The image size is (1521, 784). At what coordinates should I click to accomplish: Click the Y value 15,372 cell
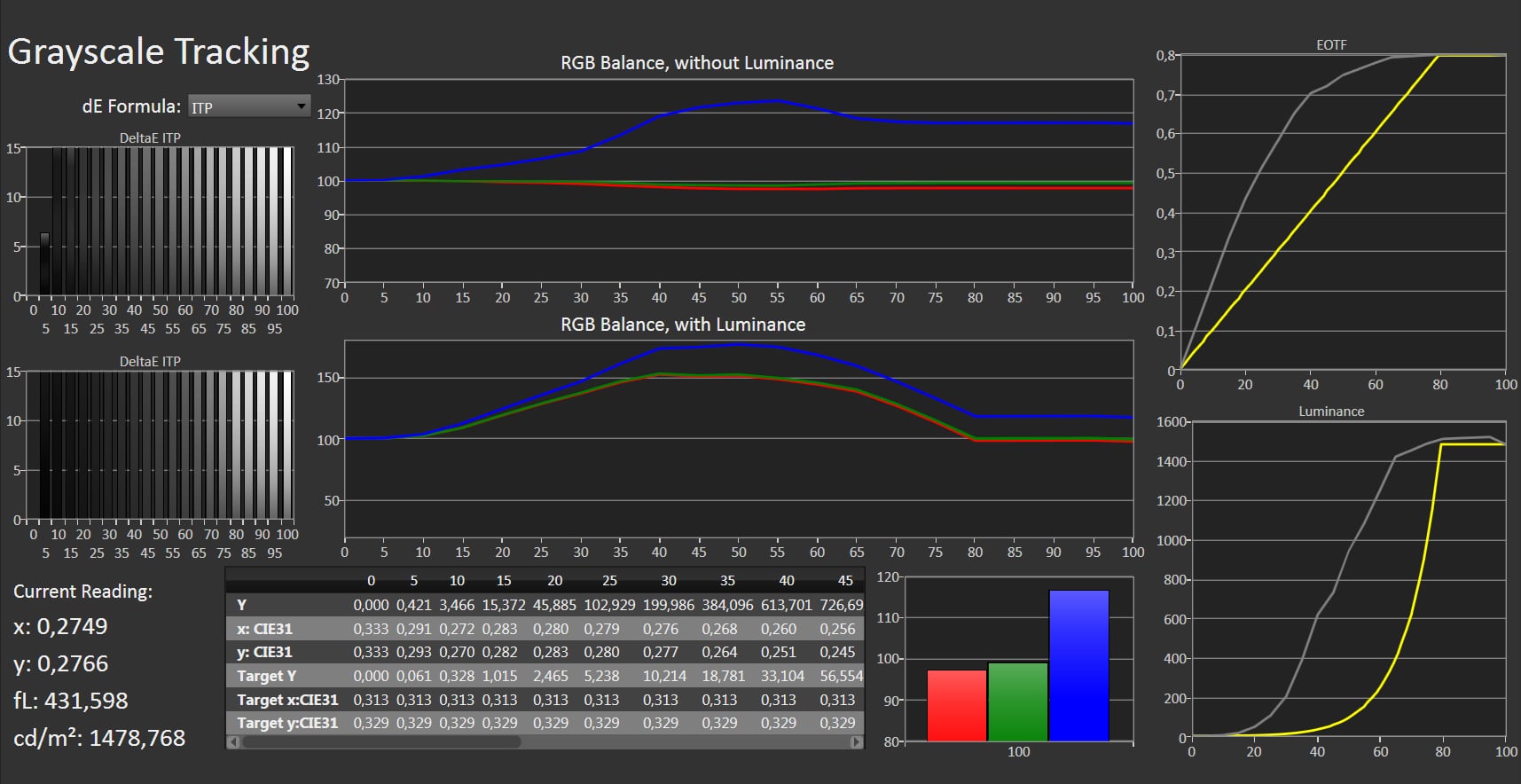tap(504, 605)
